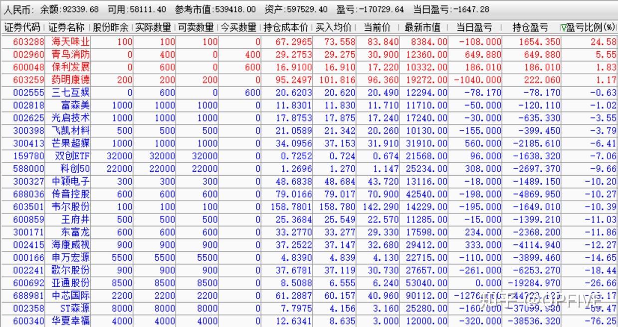Viewport: 618px width, 327px height.
Task: Click 海天味业 profit ratio 24.58
Action: coord(604,42)
